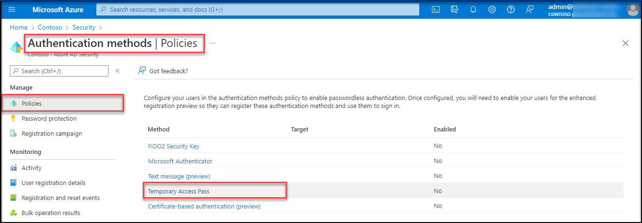This screenshot has height=223, width=642.
Task: Launch Cloud Shell from the top bar
Action: 436,9
